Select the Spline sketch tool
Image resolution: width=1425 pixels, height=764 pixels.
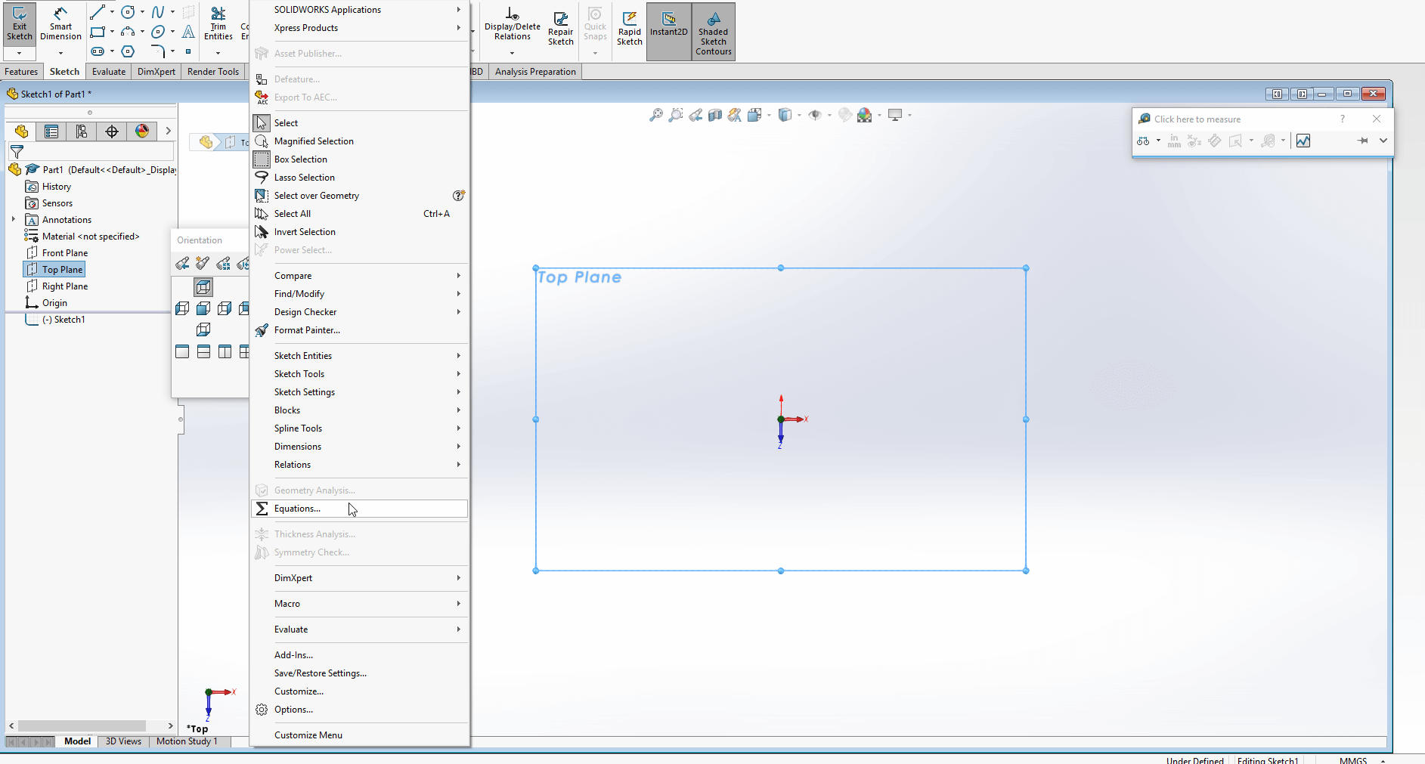[158, 12]
